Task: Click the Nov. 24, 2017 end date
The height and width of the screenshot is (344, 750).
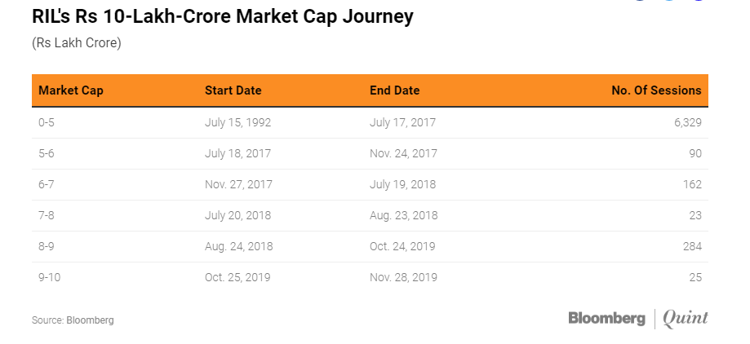Action: (x=403, y=153)
